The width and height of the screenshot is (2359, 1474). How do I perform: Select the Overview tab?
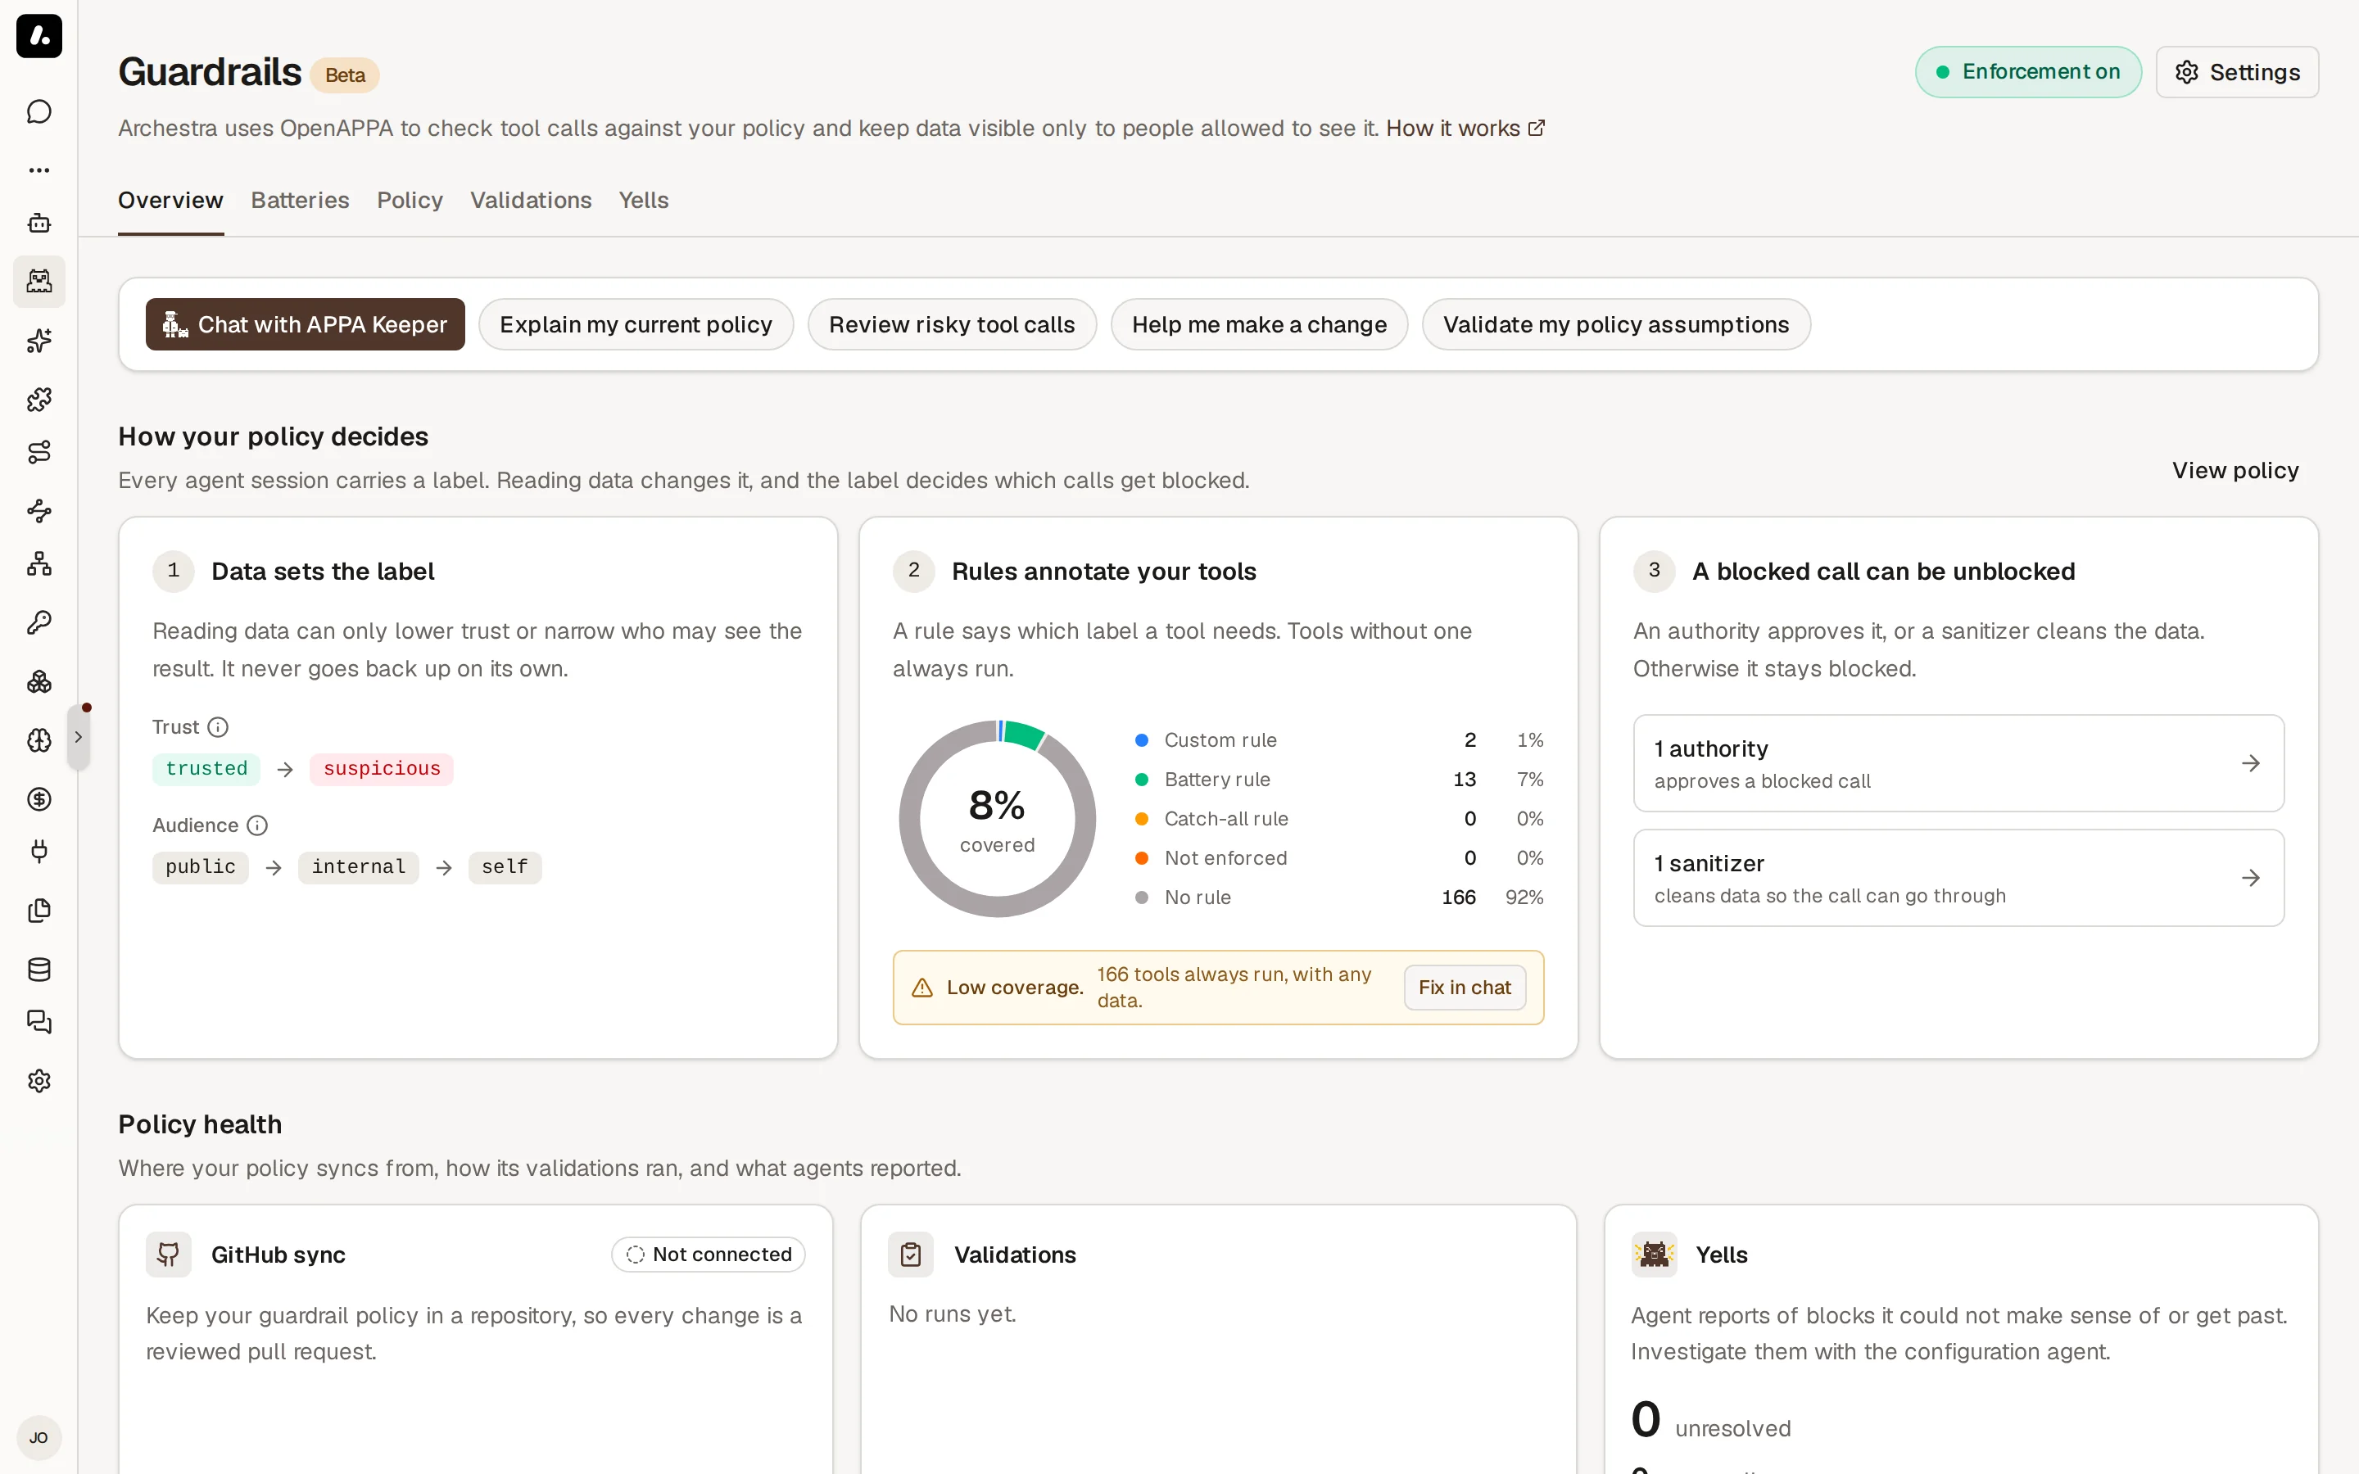click(x=170, y=200)
